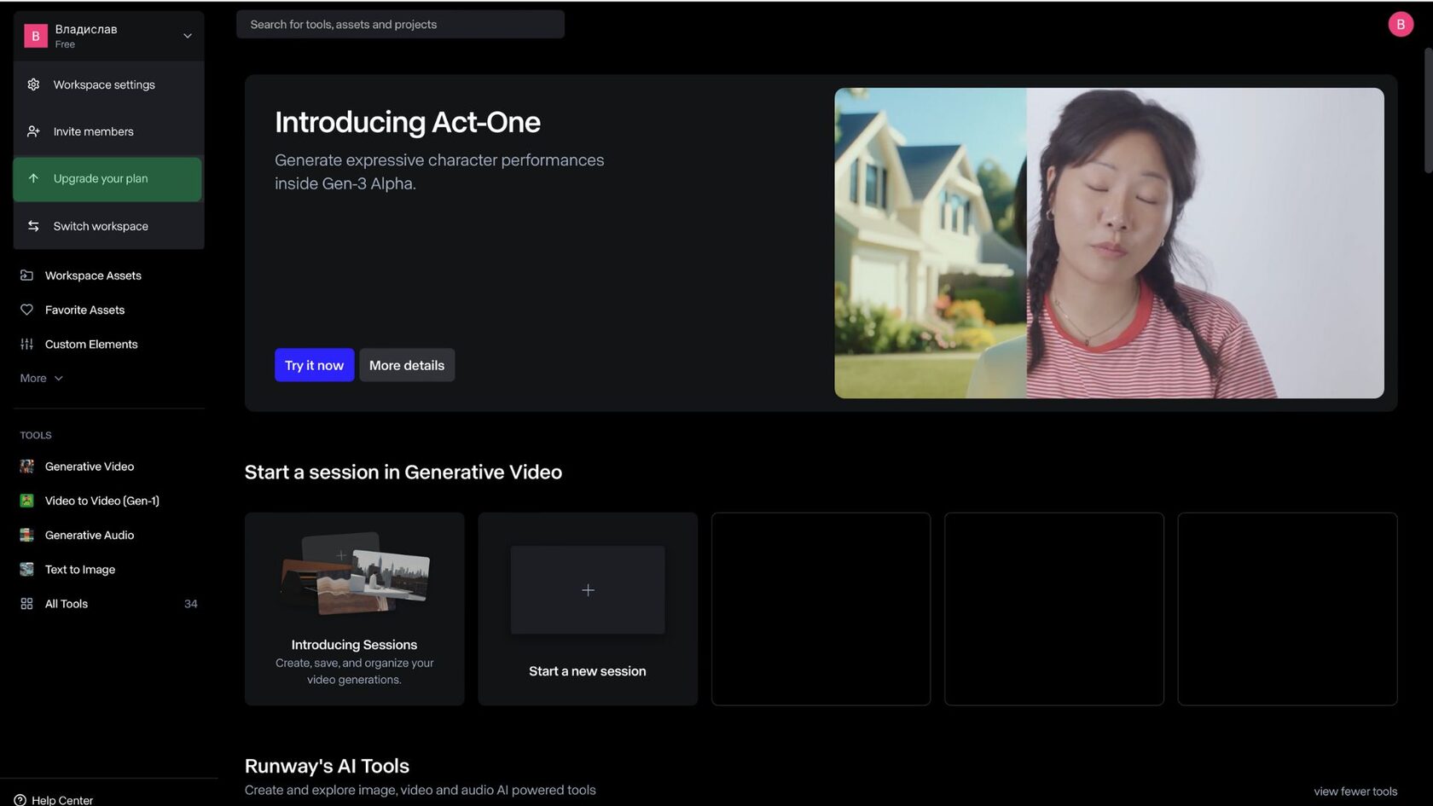Expand the More section in sidebar
This screenshot has width=1433, height=806.
41,378
